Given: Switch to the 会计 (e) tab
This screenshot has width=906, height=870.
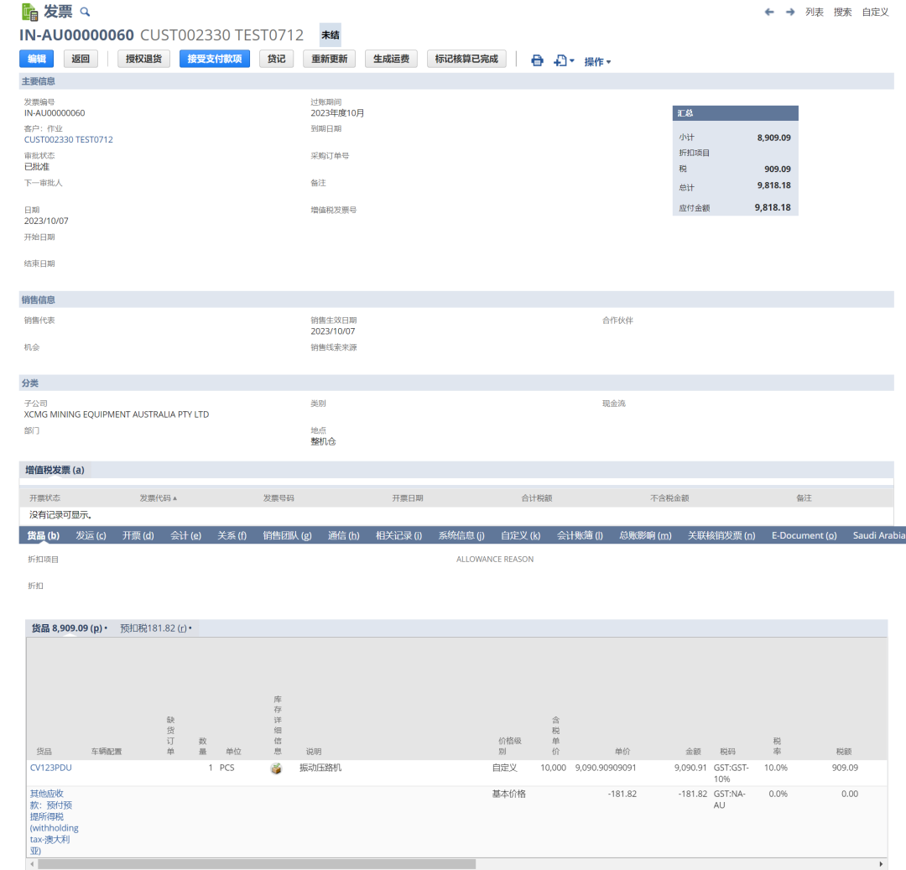Looking at the screenshot, I should [x=185, y=535].
